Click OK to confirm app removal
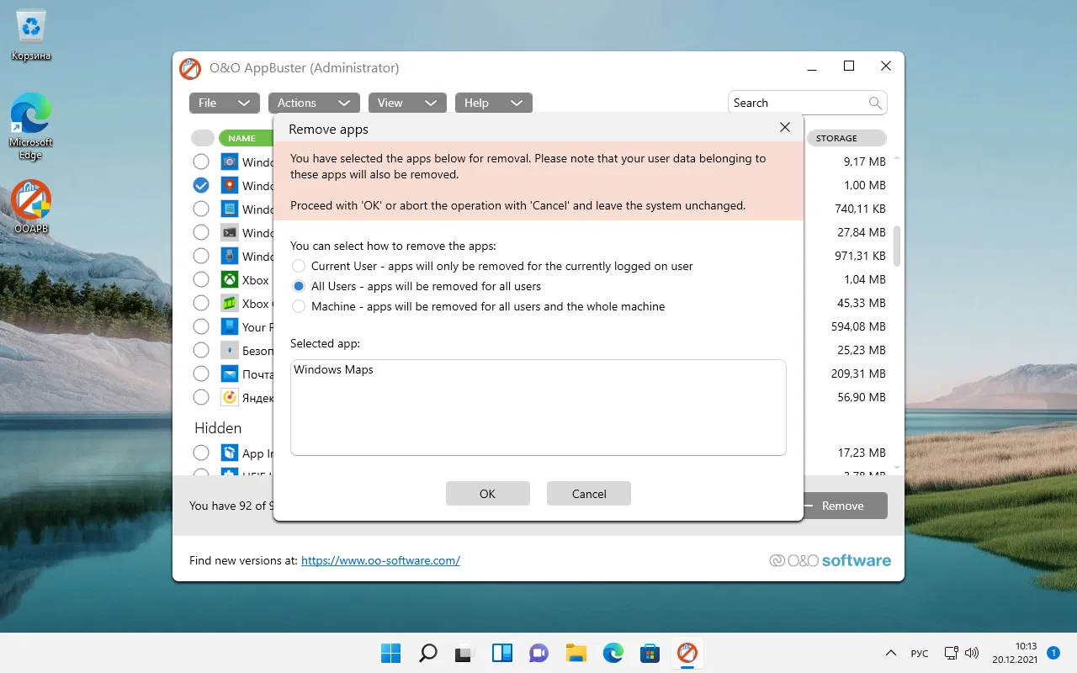This screenshot has width=1077, height=673. click(x=488, y=494)
